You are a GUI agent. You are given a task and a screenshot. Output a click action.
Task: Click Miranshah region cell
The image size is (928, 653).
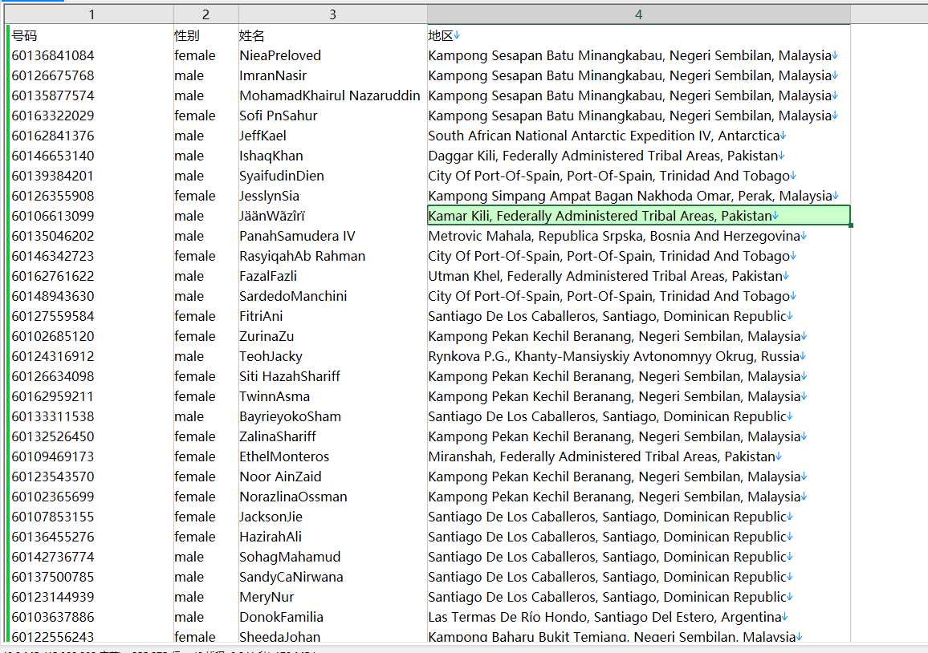tap(638, 457)
